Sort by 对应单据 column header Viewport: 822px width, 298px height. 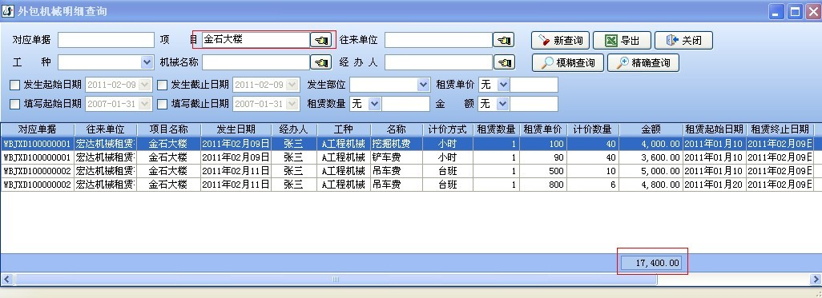(37, 129)
